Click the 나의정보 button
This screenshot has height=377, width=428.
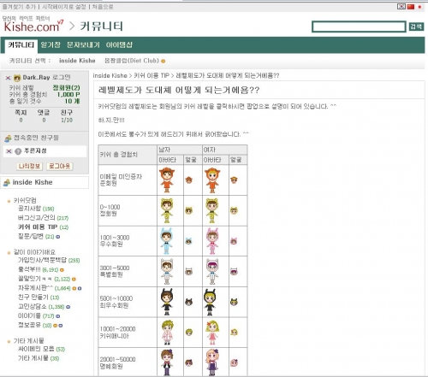click(x=30, y=166)
